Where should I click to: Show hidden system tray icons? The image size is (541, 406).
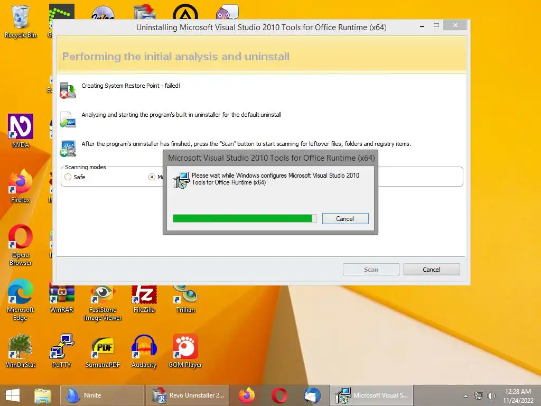[x=465, y=396]
